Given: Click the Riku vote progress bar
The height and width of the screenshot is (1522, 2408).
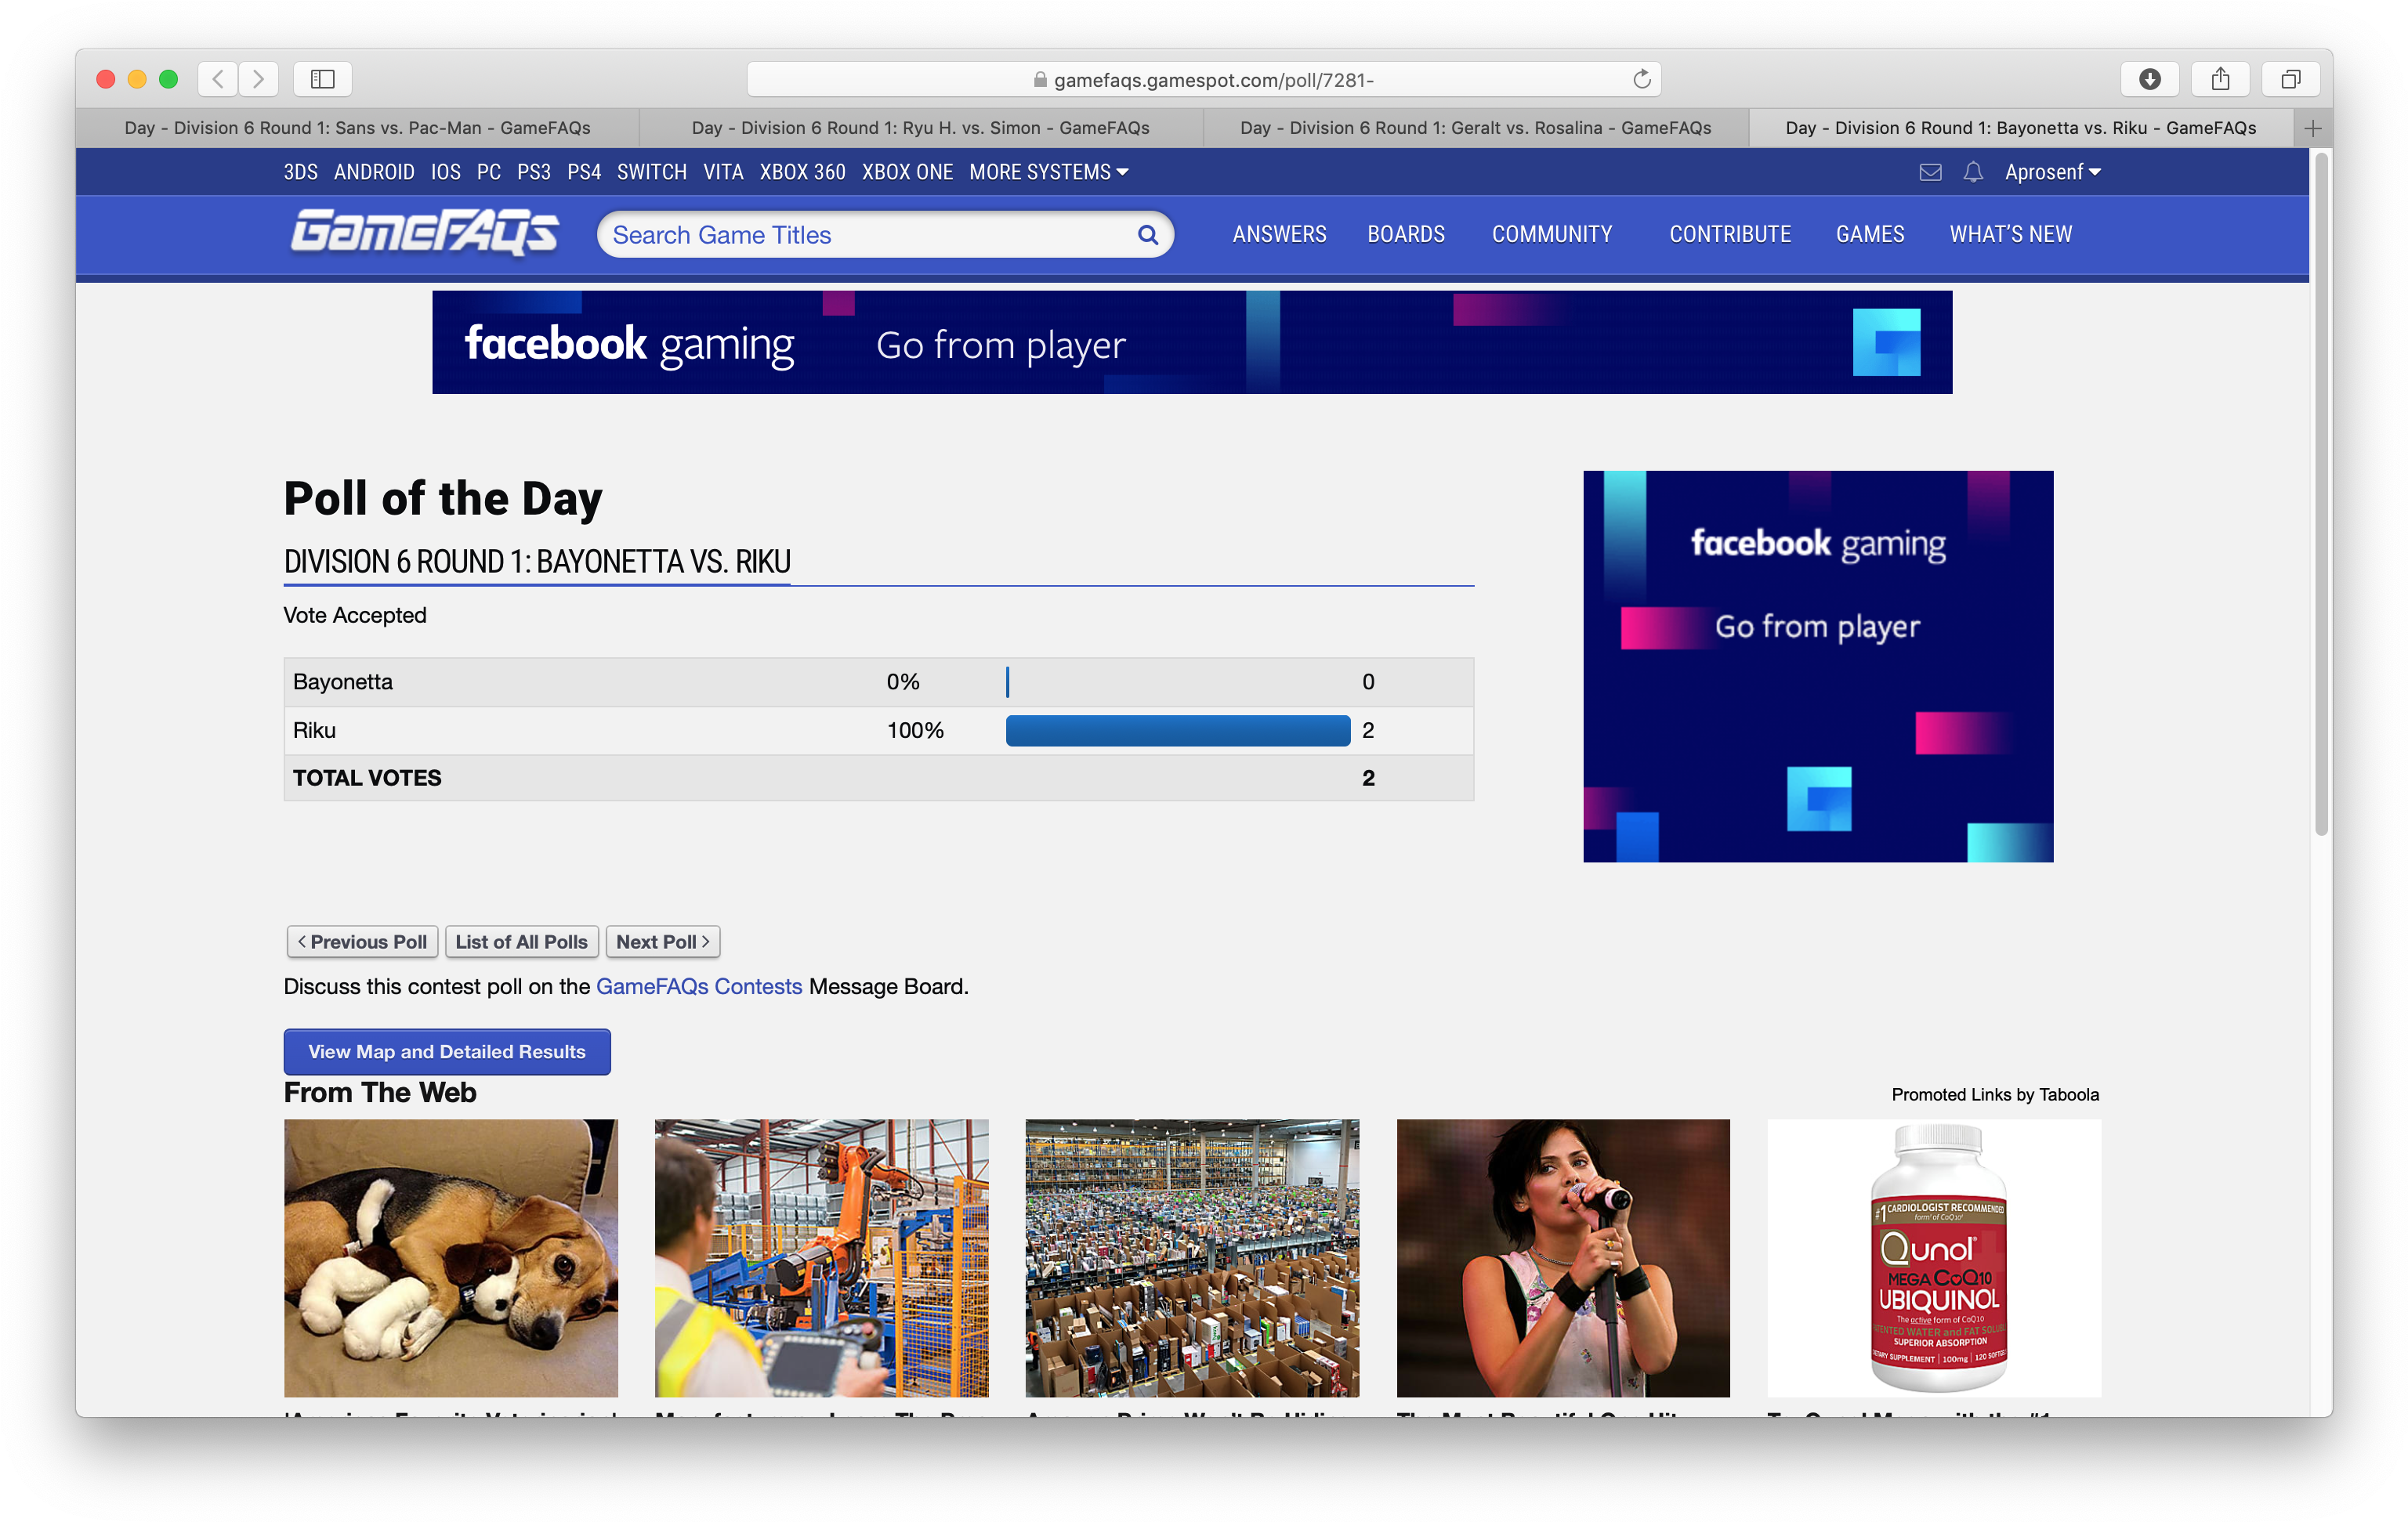Looking at the screenshot, I should pyautogui.click(x=1177, y=731).
